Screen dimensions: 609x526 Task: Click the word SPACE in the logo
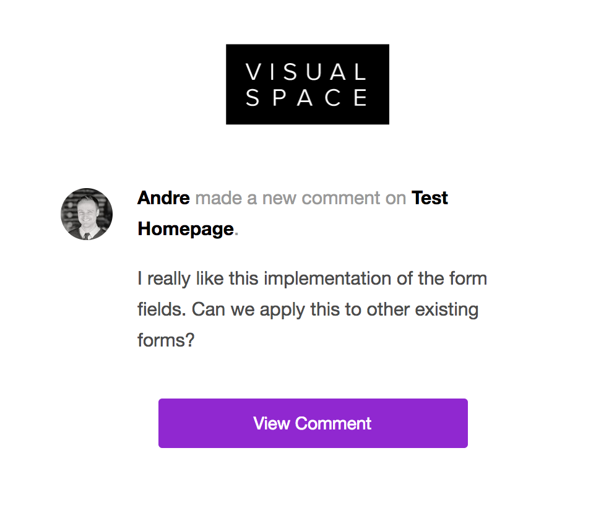pos(307,98)
